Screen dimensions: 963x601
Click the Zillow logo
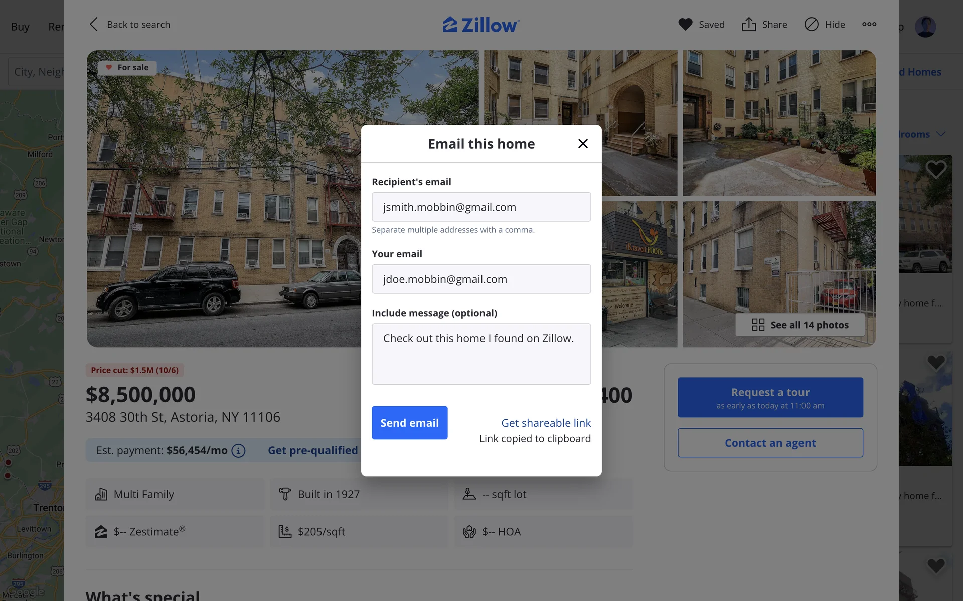click(481, 24)
